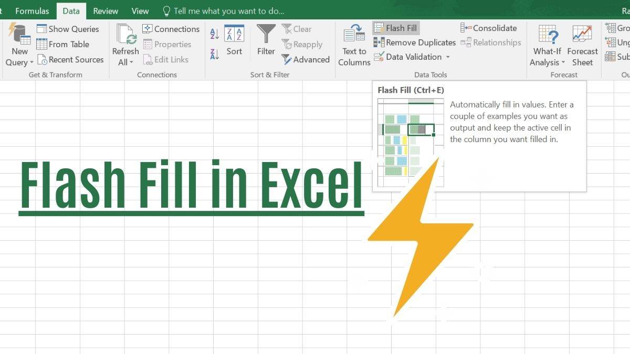The width and height of the screenshot is (630, 354).
Task: Click the Flash Fill button
Action: click(396, 28)
